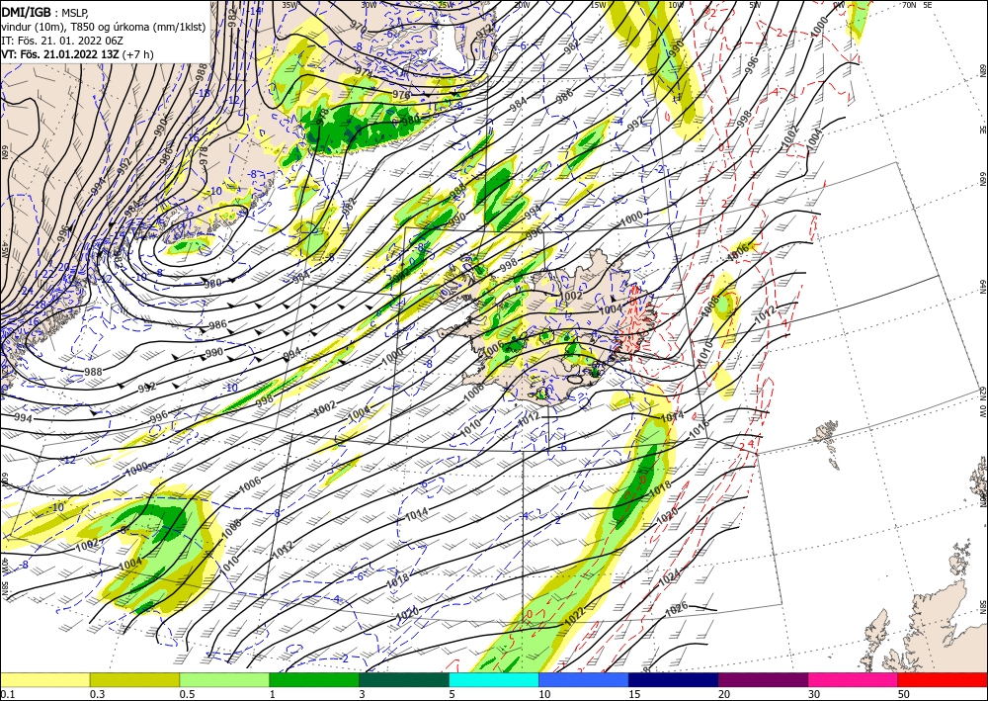The height and width of the screenshot is (701, 988).
Task: Click the red 50 mm legend swatch
Action: pyautogui.click(x=943, y=679)
